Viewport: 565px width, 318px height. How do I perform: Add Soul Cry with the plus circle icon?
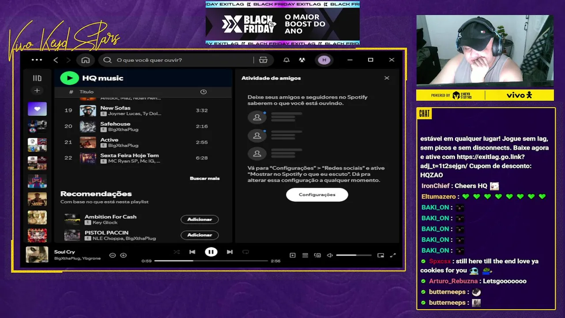click(123, 255)
